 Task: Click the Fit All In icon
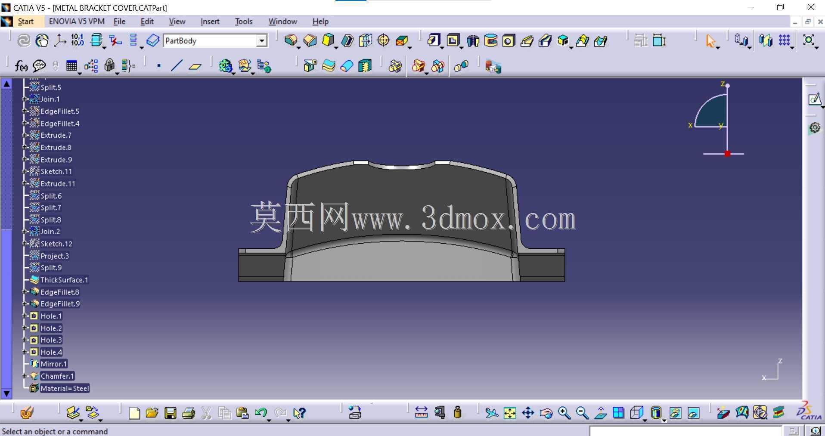click(509, 413)
